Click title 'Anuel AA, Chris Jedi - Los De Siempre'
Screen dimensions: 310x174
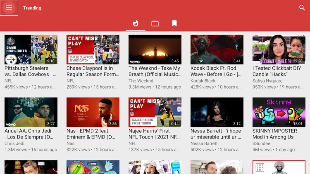tap(29, 134)
